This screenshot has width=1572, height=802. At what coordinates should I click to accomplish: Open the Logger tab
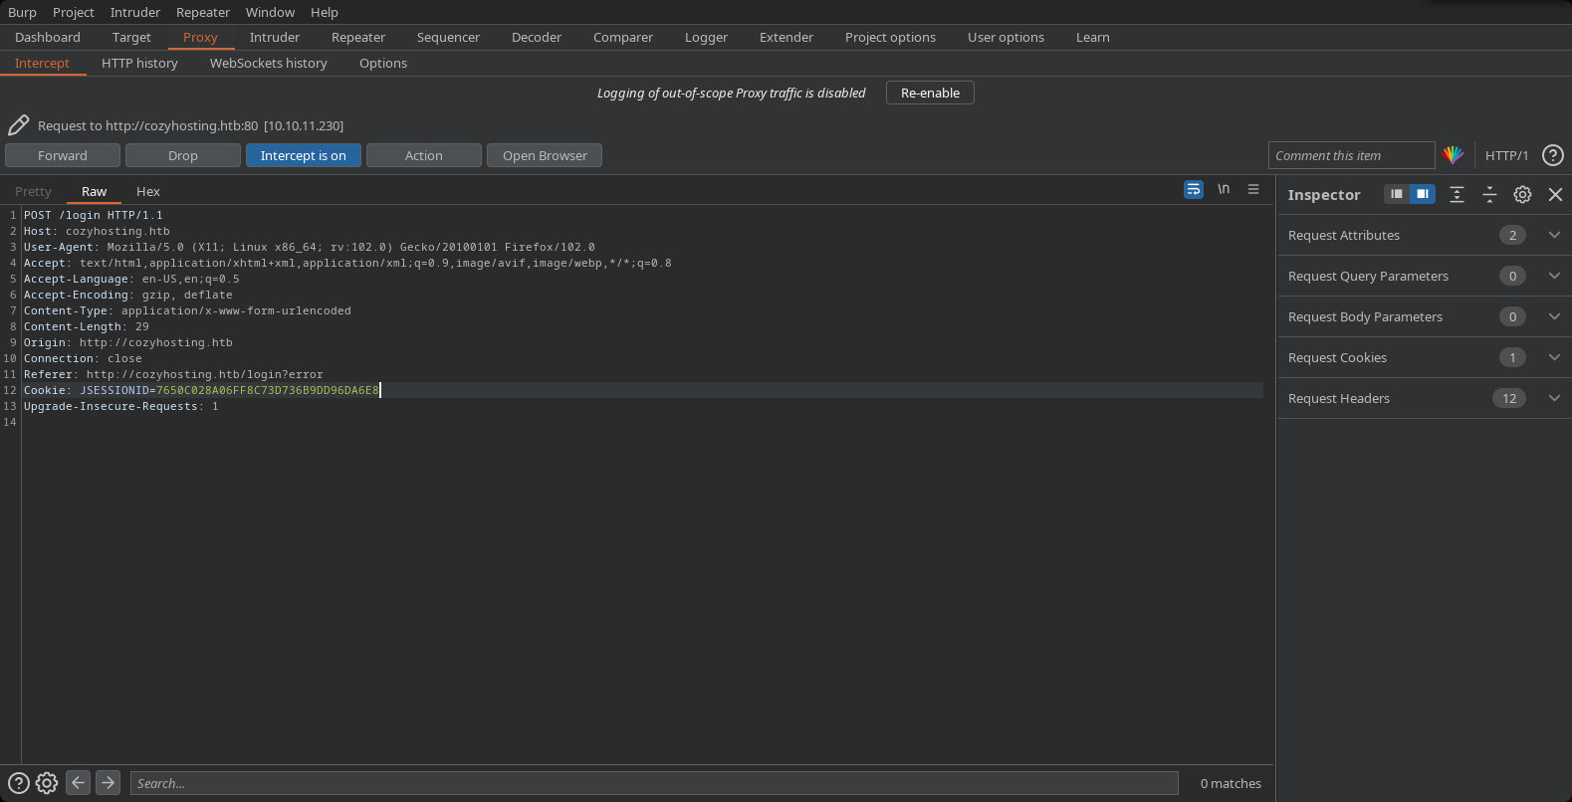click(x=706, y=37)
